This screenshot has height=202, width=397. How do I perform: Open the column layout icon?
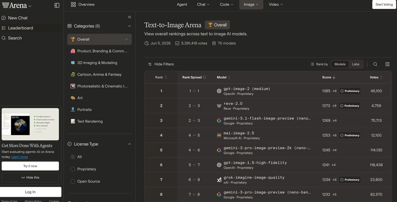tap(387, 64)
